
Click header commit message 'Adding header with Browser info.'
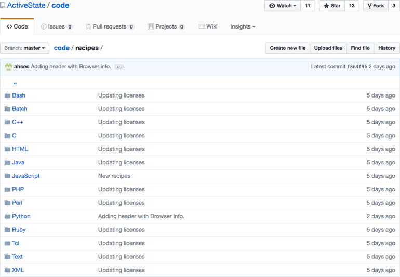(71, 67)
